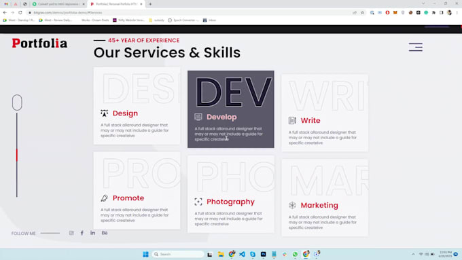
Task: Click Our Services & Skills heading
Action: (x=167, y=53)
